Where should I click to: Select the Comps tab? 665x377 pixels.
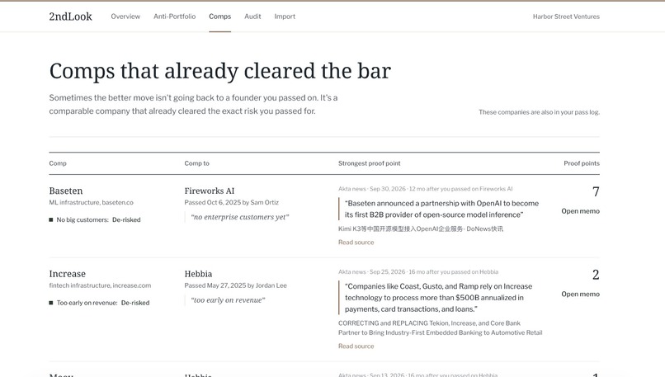pos(219,16)
